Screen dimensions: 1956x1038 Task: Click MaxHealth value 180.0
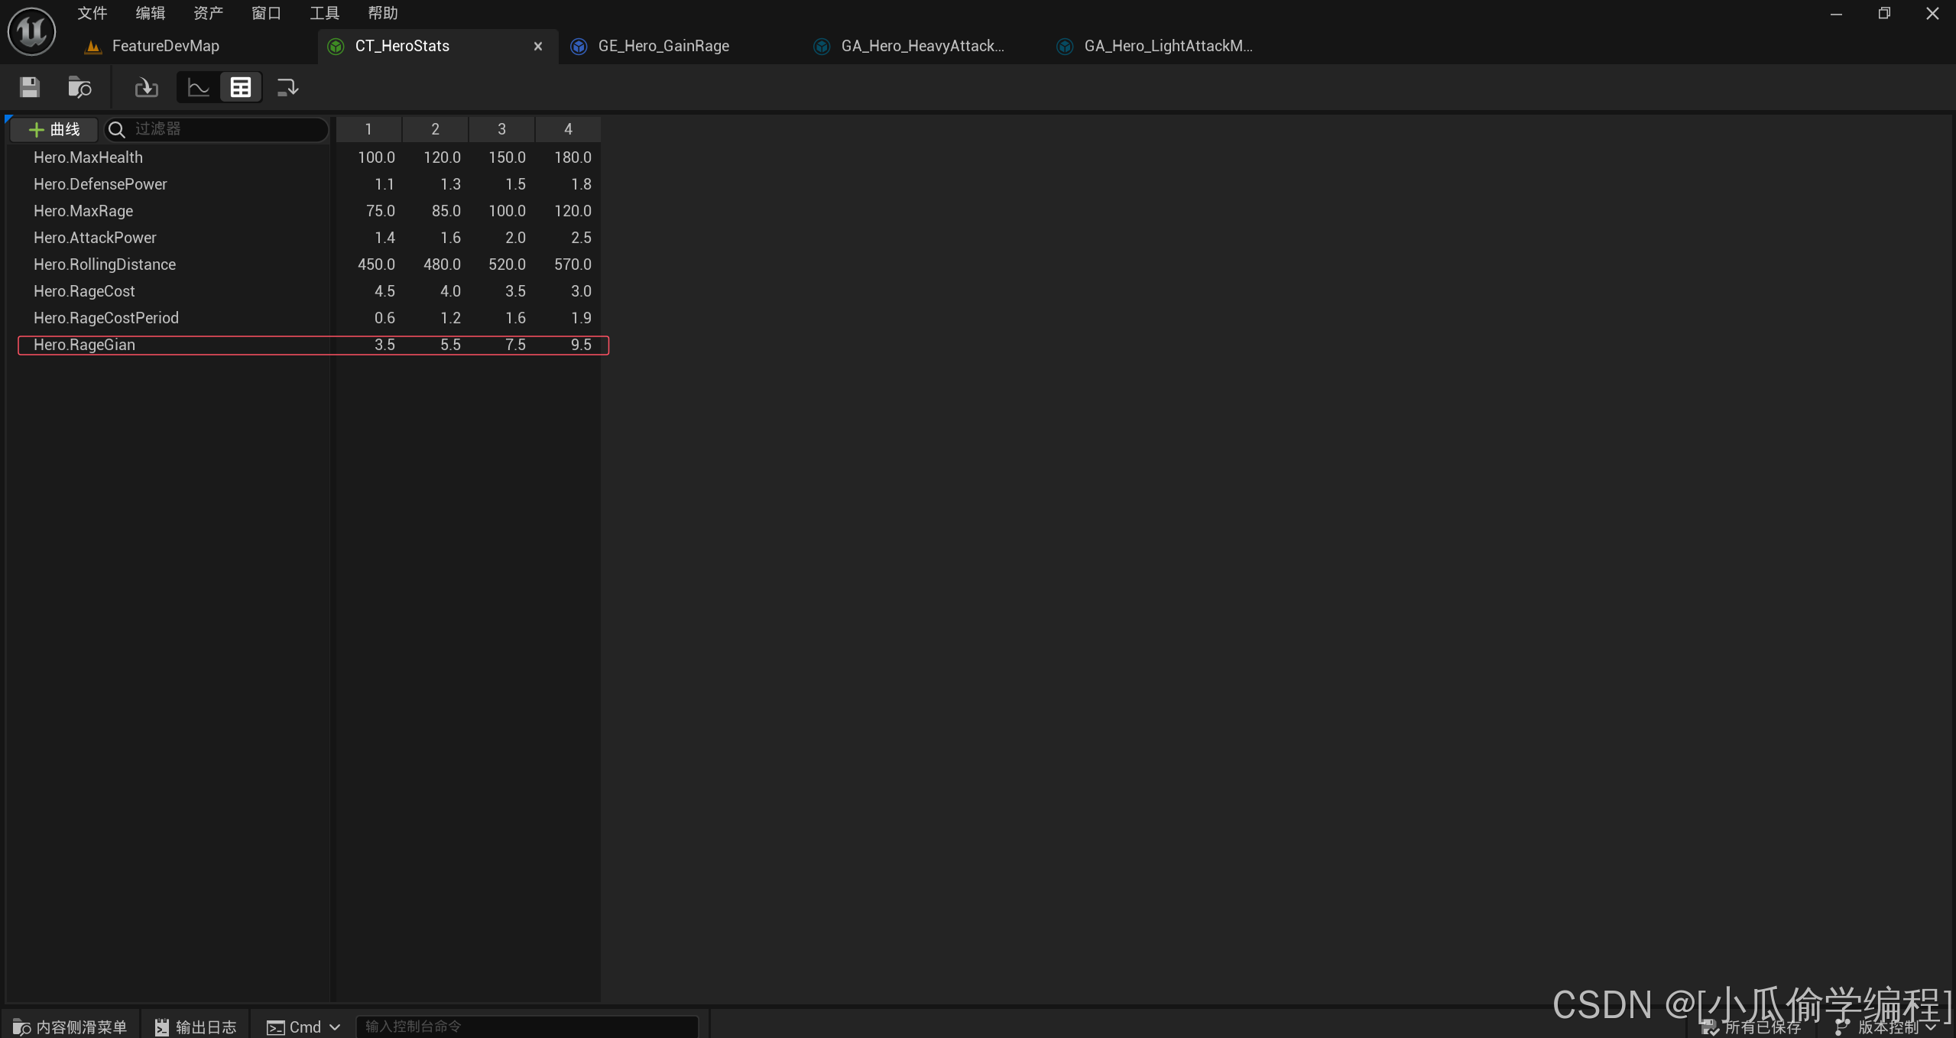[x=573, y=157]
